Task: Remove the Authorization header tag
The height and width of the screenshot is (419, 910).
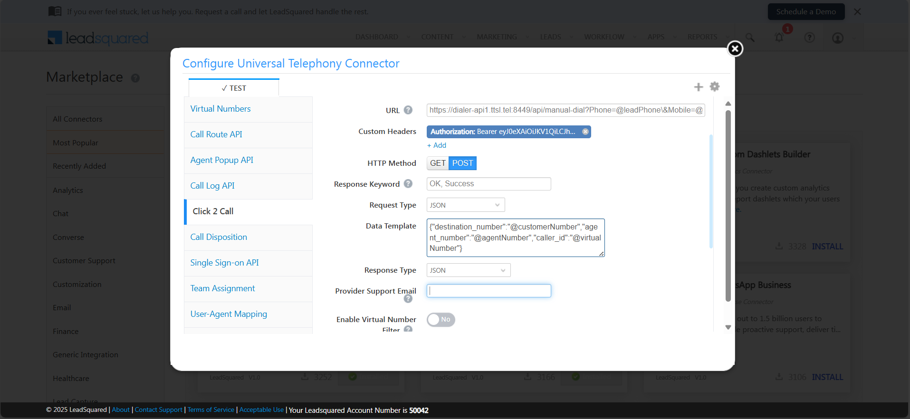Action: point(585,132)
